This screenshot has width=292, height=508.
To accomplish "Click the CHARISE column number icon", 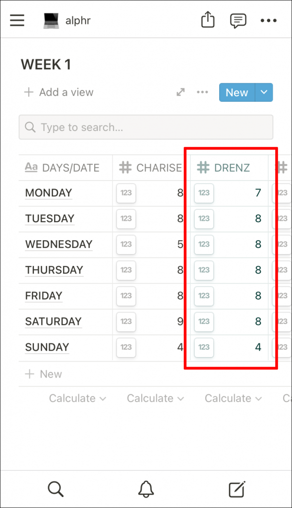I will coord(125,168).
